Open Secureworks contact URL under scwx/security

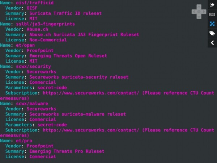click(x=91, y=93)
